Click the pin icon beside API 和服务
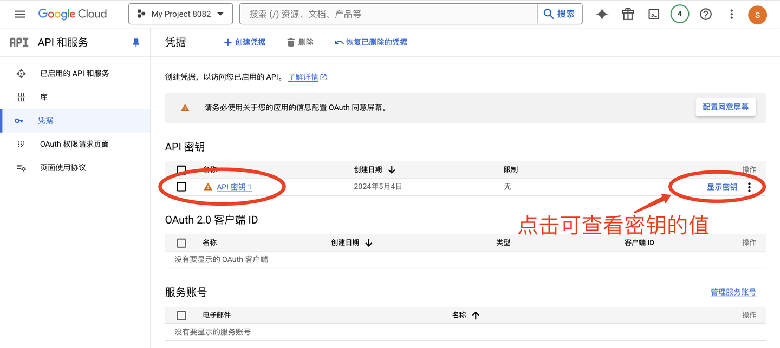Screen dimensions: 780x348 [x=136, y=43]
